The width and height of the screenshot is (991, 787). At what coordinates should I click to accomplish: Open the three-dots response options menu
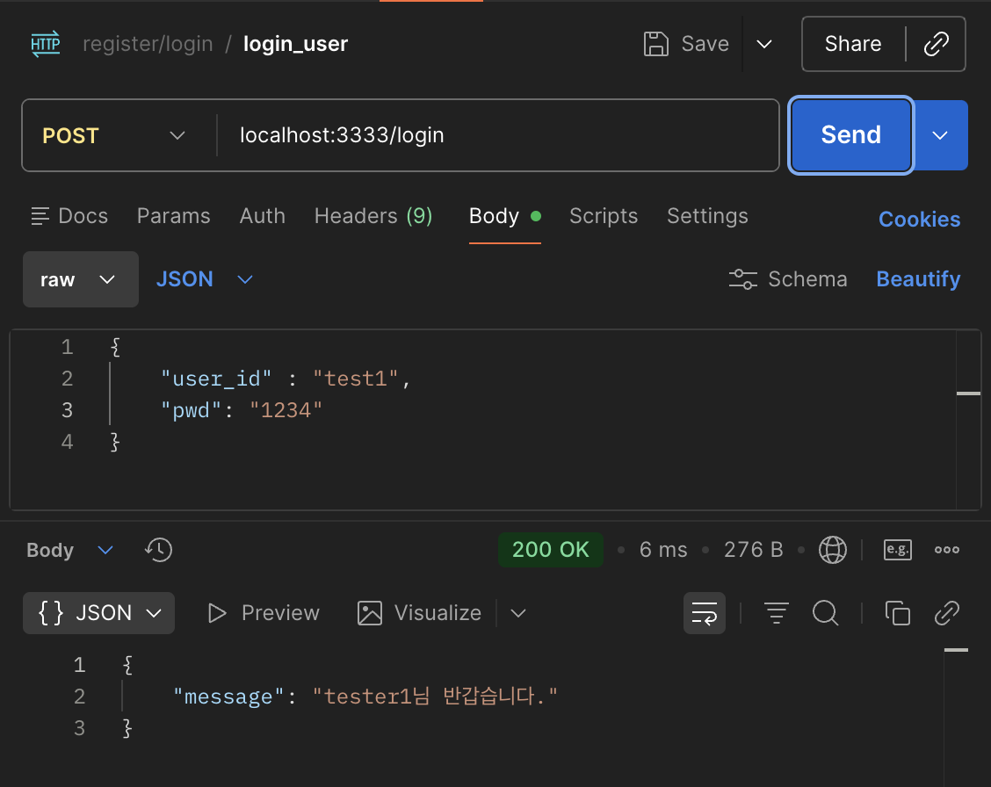tap(947, 550)
